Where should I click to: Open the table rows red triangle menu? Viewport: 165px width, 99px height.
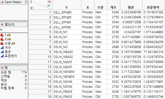pyautogui.click(x=32, y=8)
